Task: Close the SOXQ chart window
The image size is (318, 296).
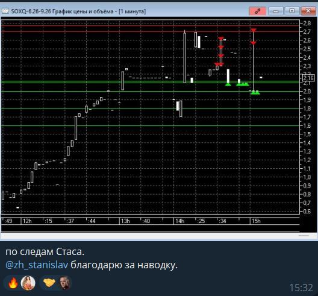Action: point(308,11)
